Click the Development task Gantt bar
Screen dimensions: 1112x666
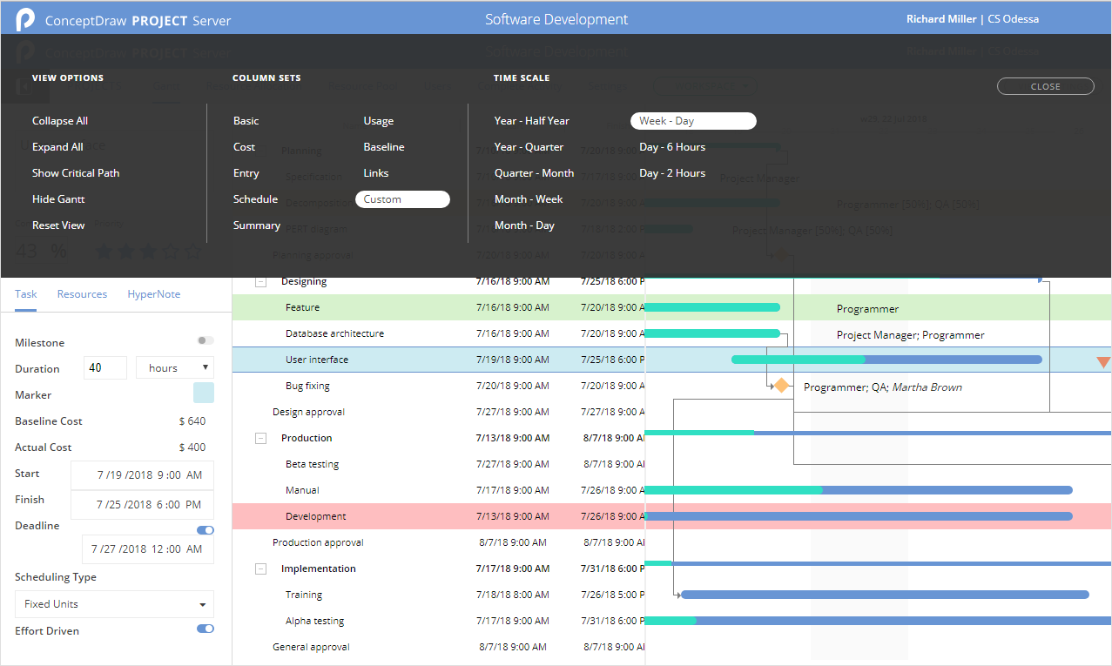point(858,516)
